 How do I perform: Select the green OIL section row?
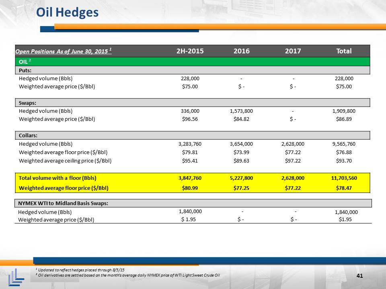[193, 62]
